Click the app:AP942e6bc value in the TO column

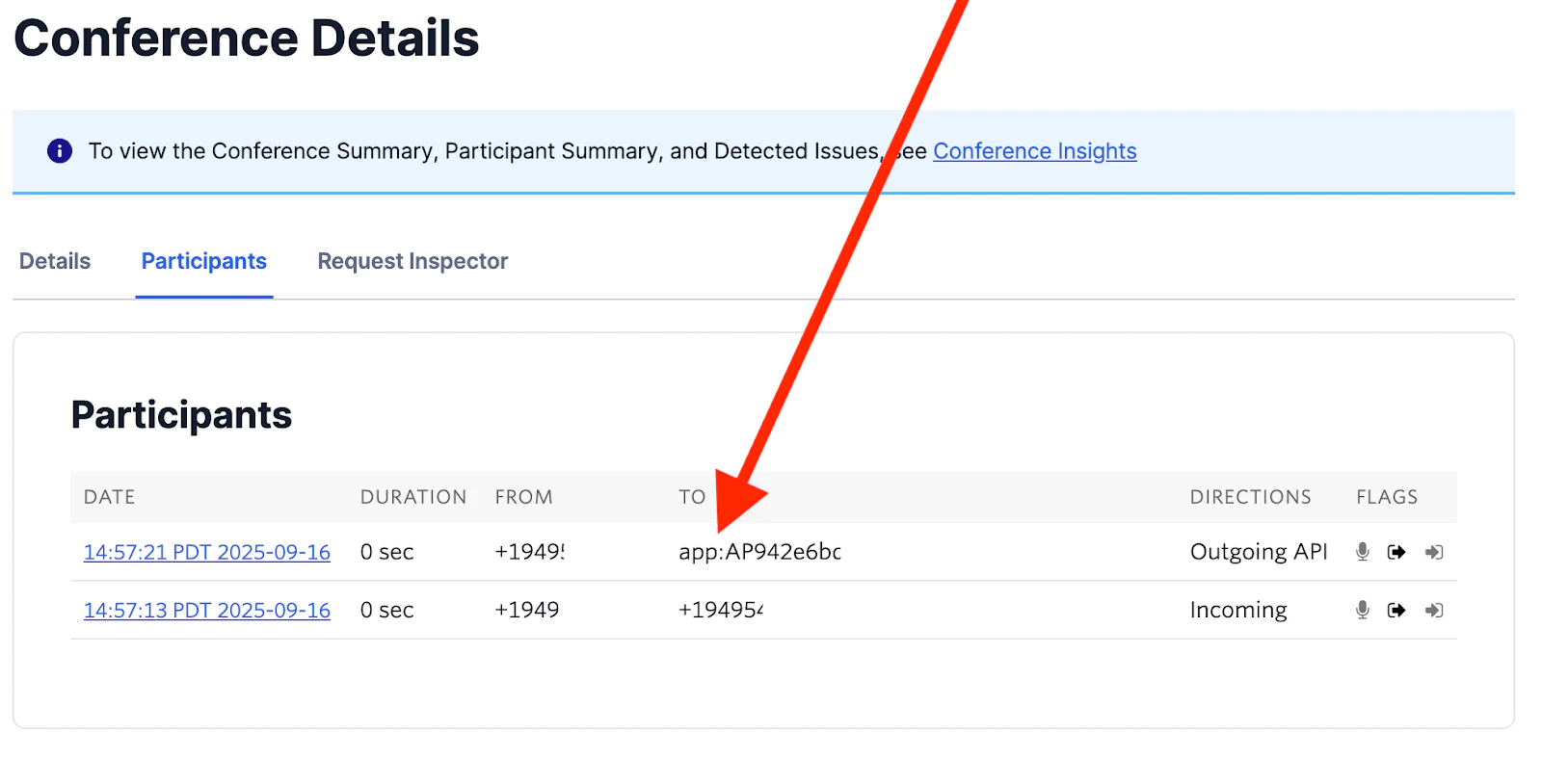click(x=759, y=552)
